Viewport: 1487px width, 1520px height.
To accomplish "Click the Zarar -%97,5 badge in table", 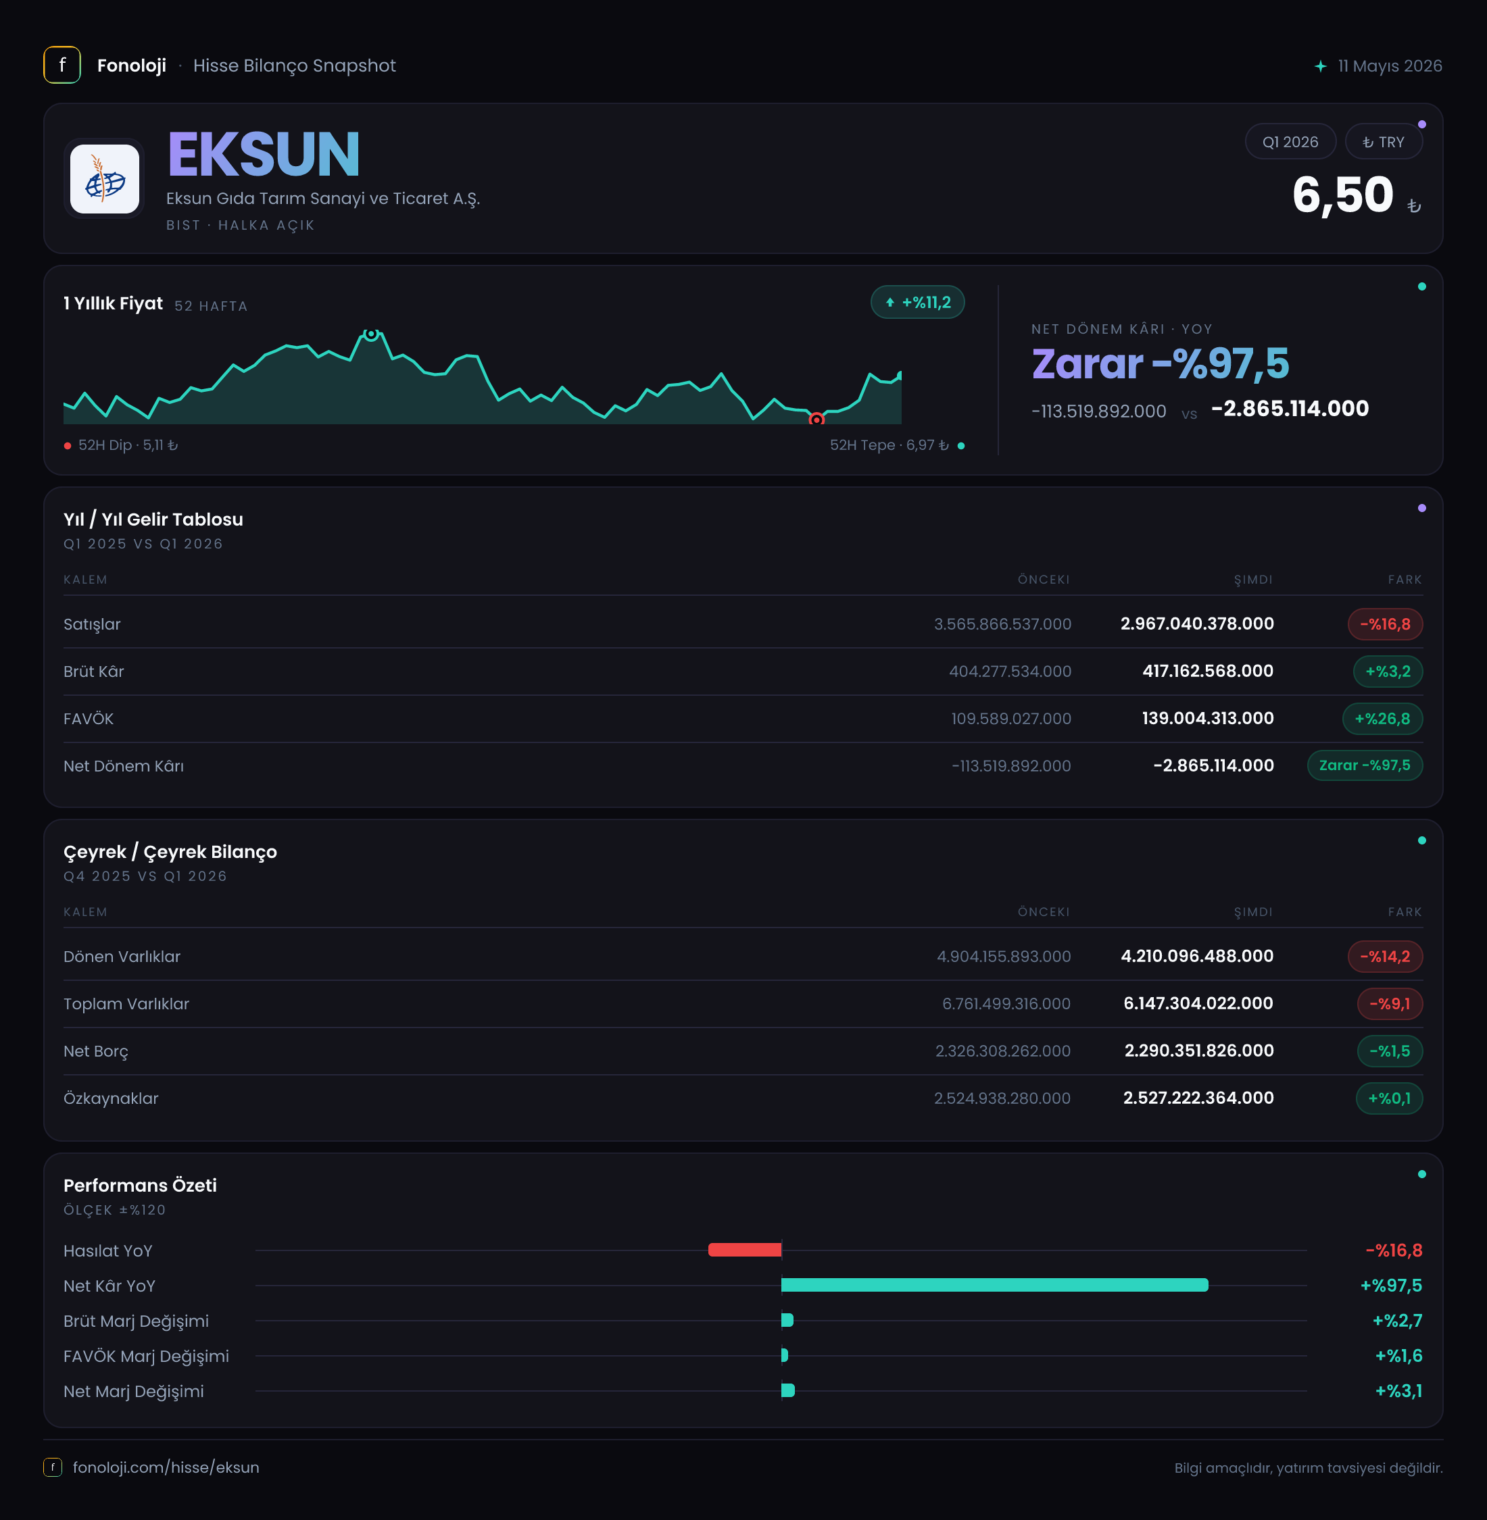I will pos(1365,766).
